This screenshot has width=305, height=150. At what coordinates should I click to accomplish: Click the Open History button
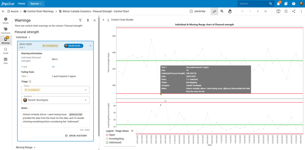tap(76, 136)
